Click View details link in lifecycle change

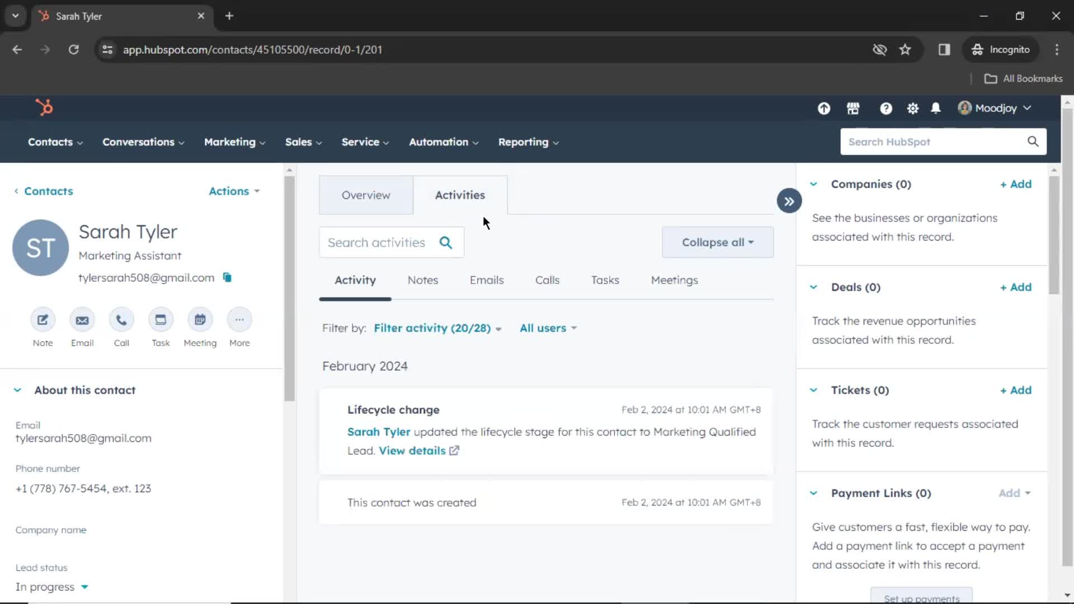(412, 451)
